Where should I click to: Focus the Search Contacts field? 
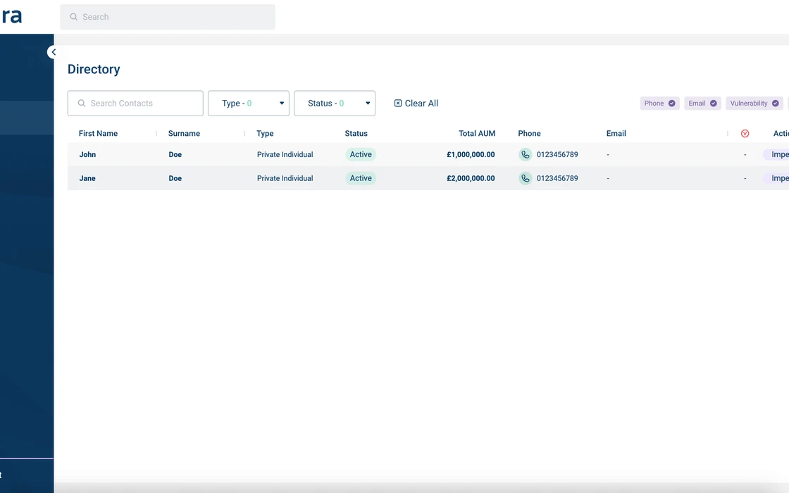[x=135, y=103]
